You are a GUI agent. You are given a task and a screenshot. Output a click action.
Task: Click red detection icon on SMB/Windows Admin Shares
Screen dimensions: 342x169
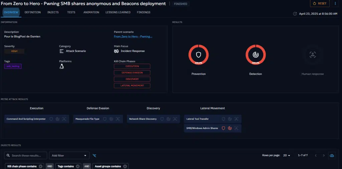coord(230,128)
